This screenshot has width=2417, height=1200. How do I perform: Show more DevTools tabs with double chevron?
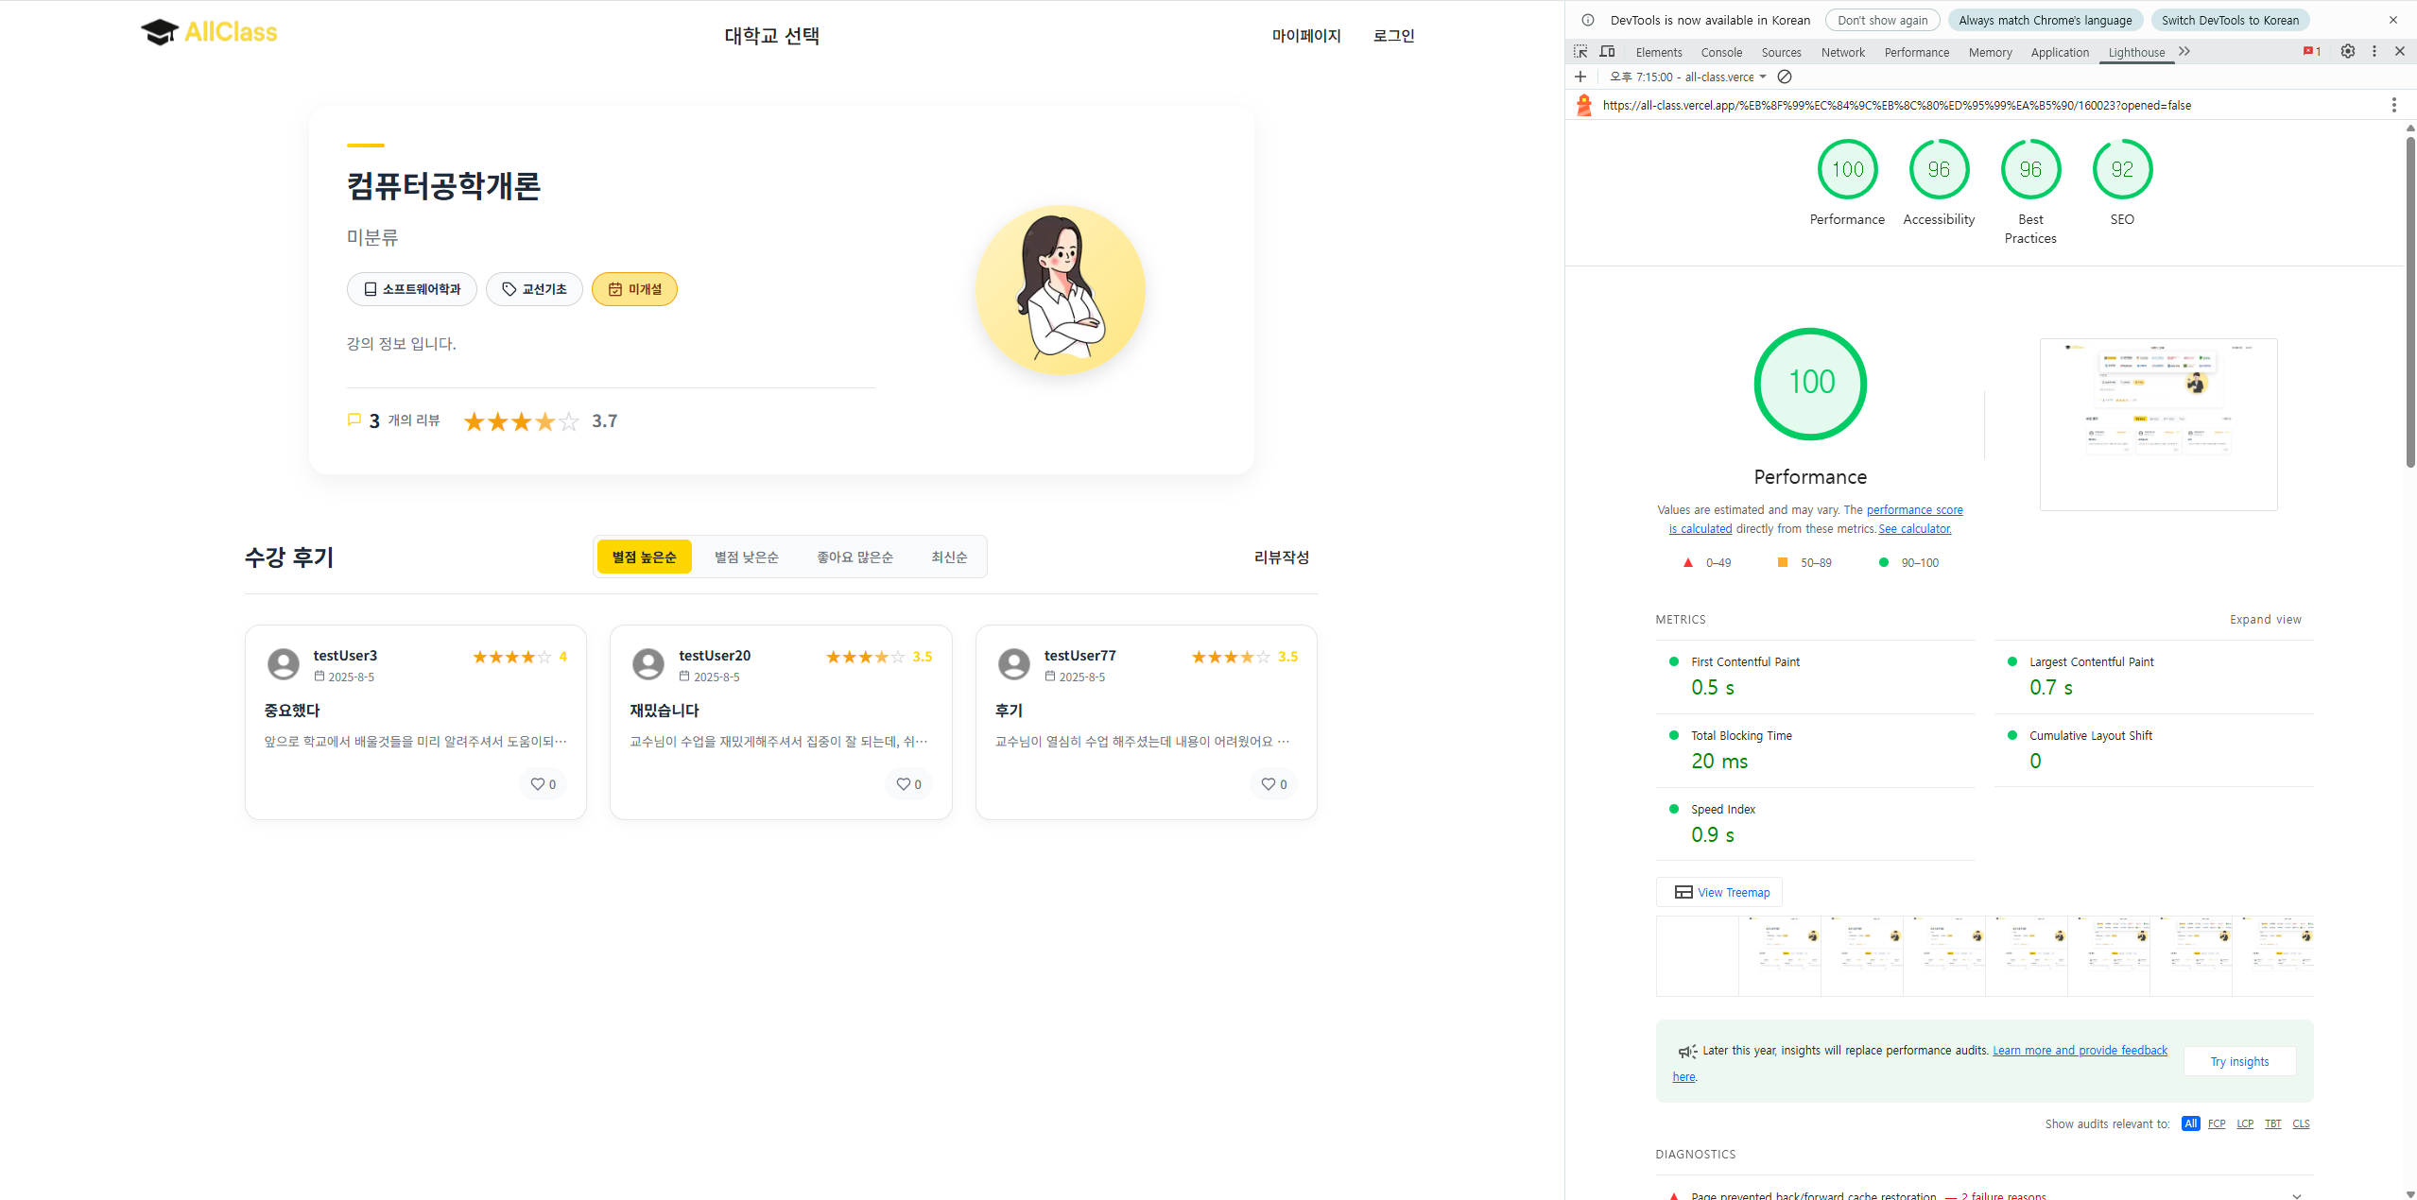point(2184,52)
